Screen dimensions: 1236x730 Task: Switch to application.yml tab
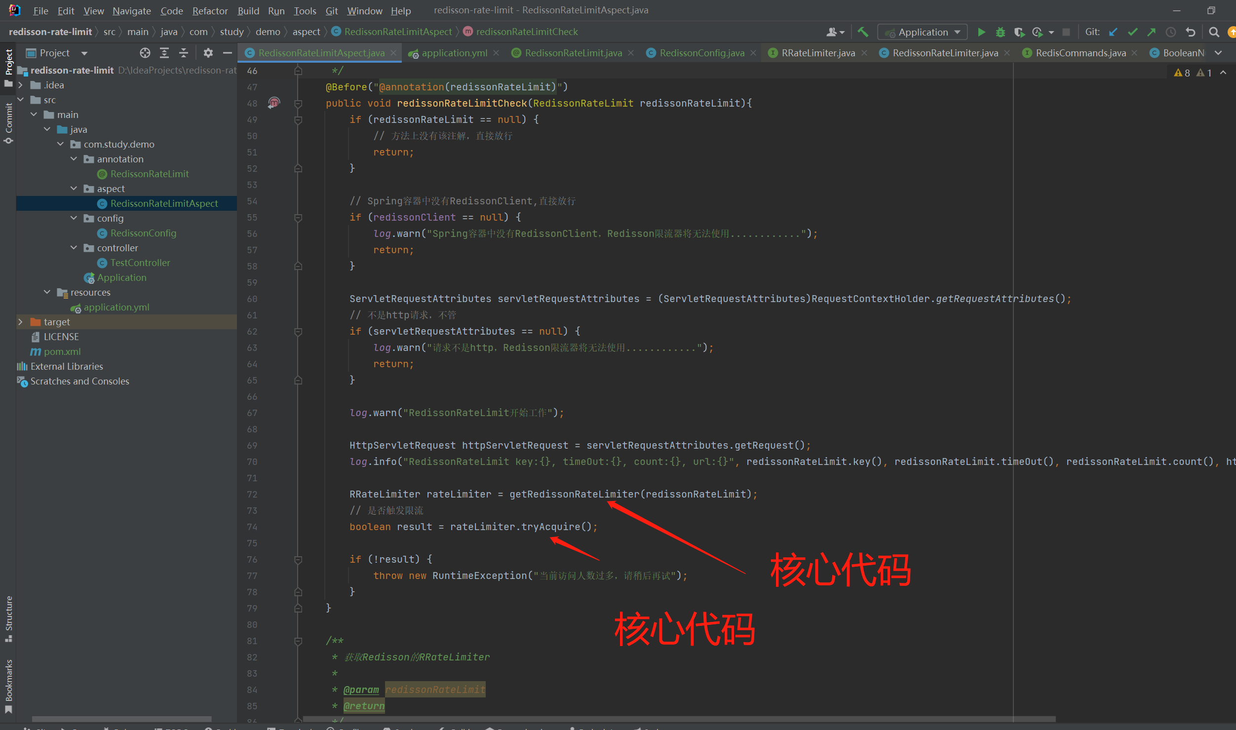point(454,53)
